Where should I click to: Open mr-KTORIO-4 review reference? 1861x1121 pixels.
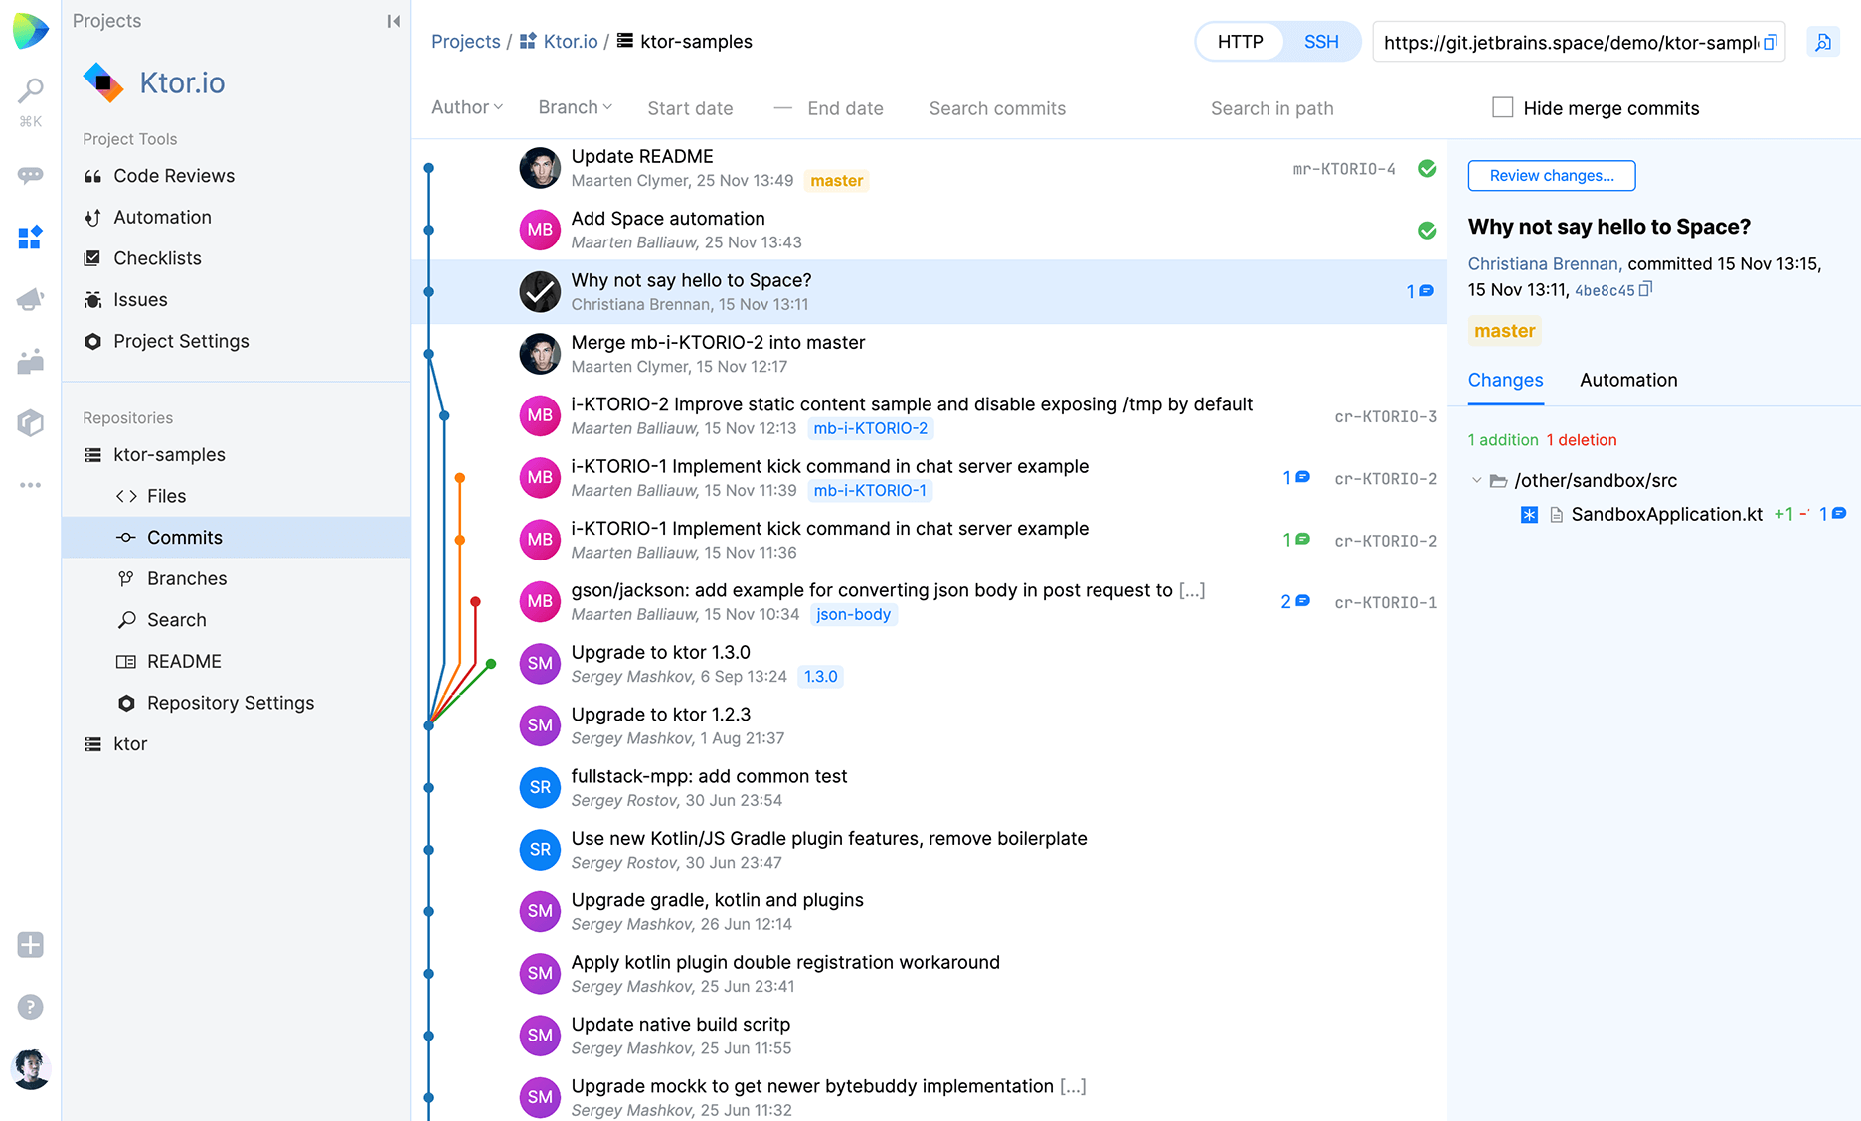click(1343, 169)
